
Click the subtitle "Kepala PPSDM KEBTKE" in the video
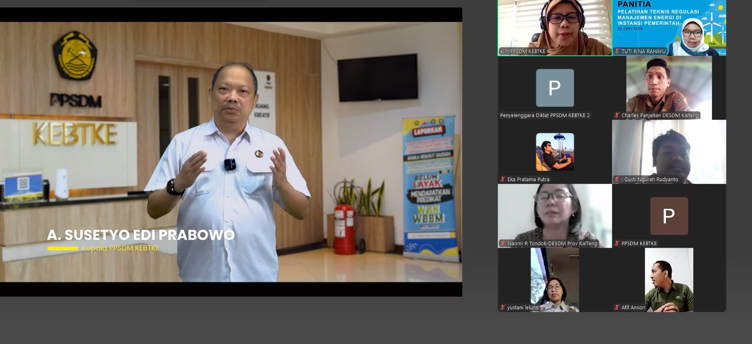pos(120,248)
